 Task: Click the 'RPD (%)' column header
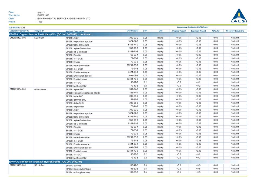coord(216,31)
